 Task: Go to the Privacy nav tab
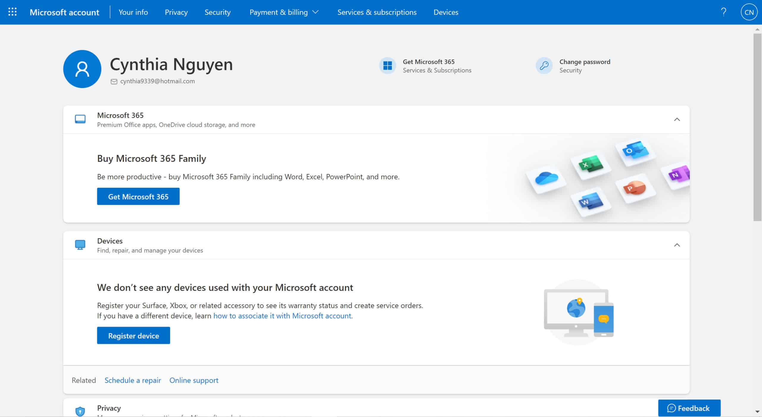tap(176, 12)
